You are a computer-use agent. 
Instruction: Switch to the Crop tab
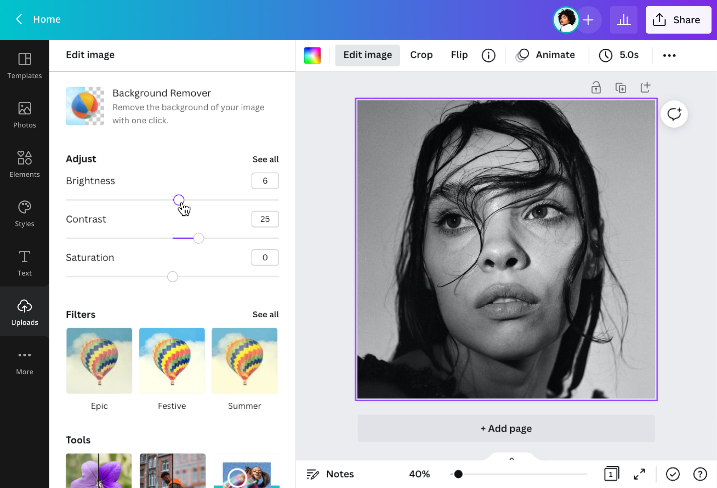coord(421,55)
